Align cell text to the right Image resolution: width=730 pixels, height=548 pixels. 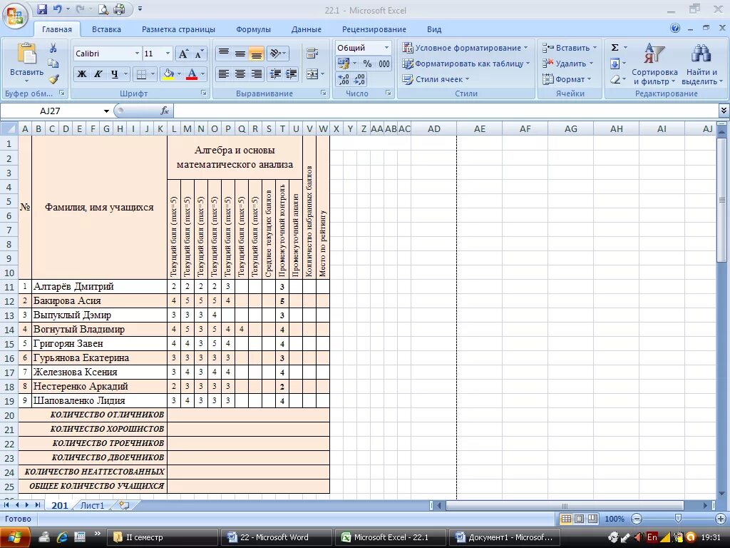click(256, 74)
